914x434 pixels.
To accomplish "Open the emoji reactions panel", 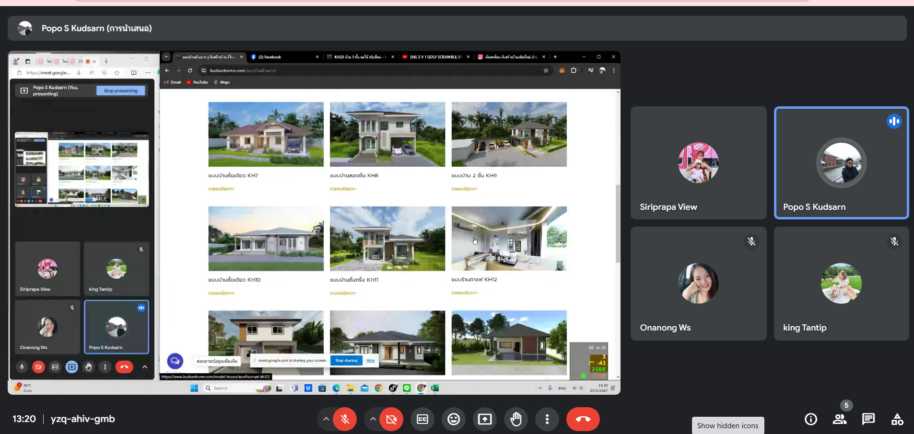I will (x=453, y=419).
